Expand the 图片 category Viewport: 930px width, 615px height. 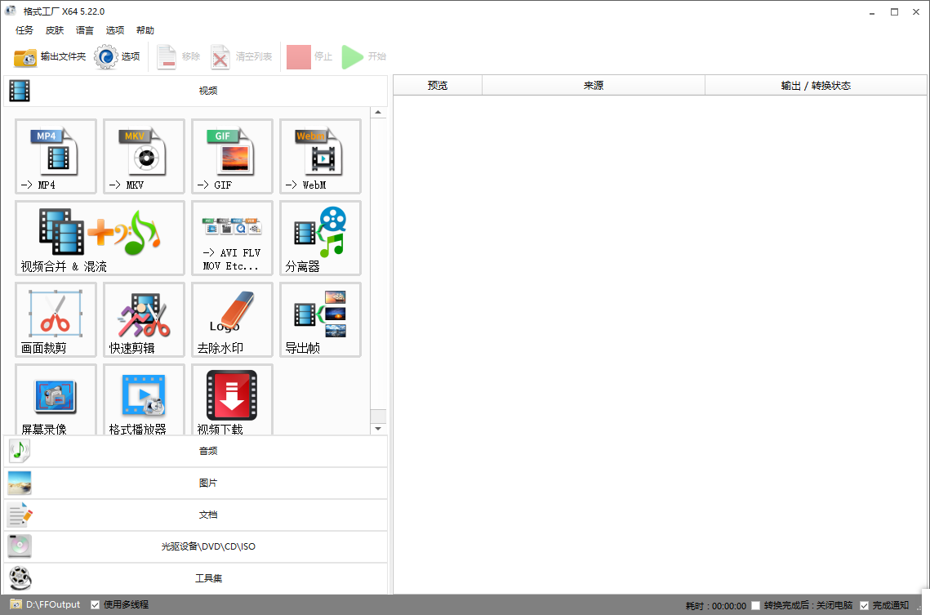point(207,483)
